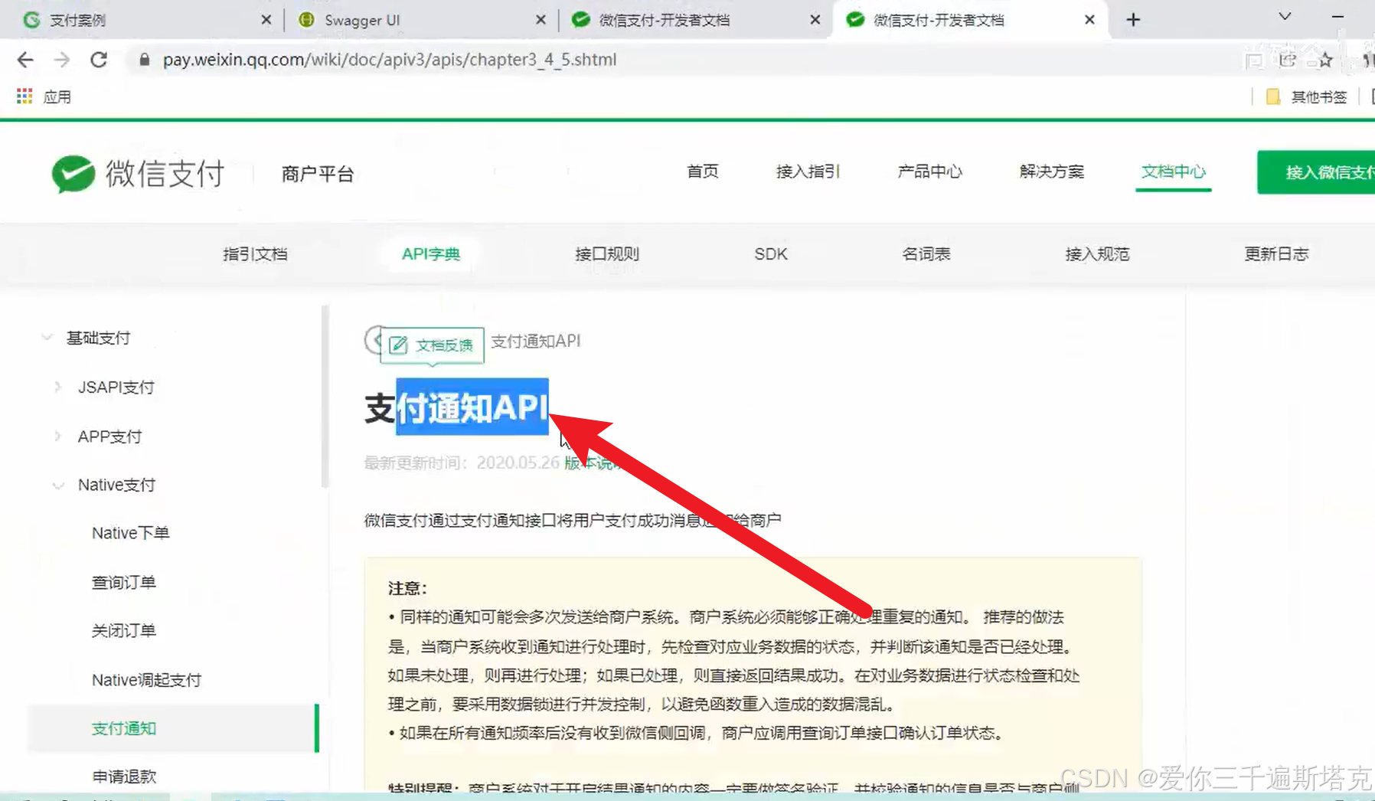Close the active 微信支付-开发者文档 tab
Viewport: 1375px width, 801px height.
point(1089,20)
